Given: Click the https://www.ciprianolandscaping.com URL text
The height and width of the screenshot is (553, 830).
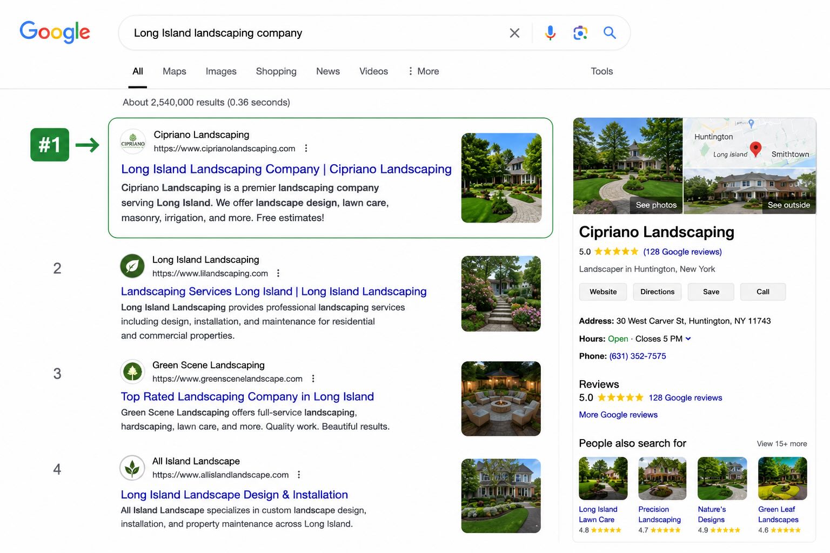Looking at the screenshot, I should (x=224, y=149).
